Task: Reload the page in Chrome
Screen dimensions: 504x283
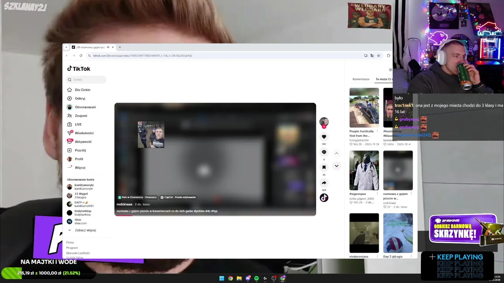Action: coord(81,55)
